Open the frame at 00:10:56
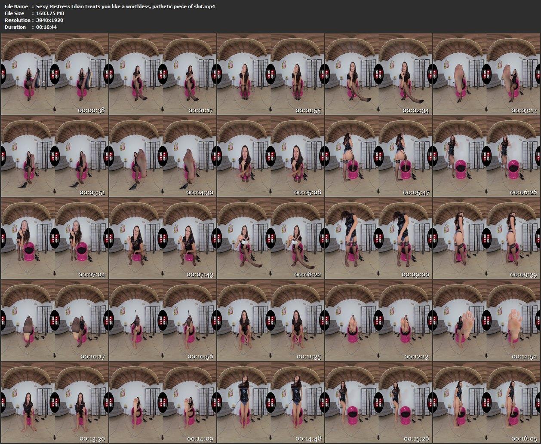 (x=162, y=321)
